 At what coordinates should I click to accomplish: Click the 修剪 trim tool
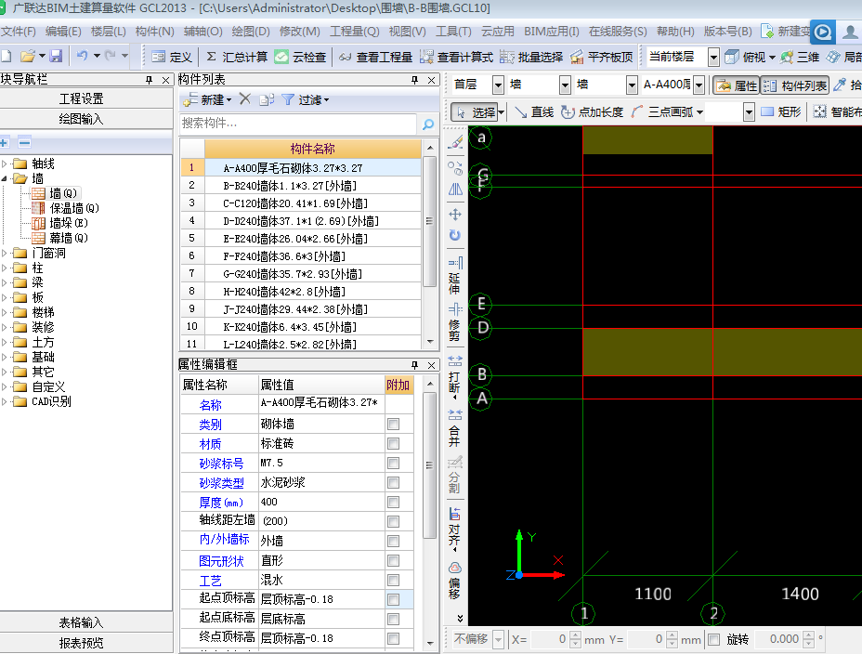tap(454, 322)
